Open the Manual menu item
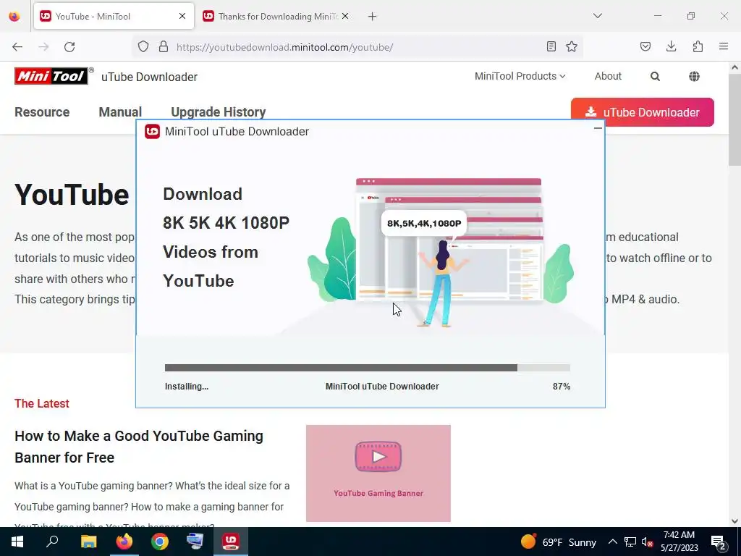Screen dimensions: 741x556 click(120, 112)
